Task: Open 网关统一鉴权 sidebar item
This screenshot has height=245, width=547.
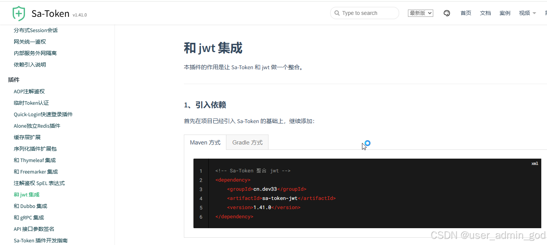Action: [x=30, y=42]
